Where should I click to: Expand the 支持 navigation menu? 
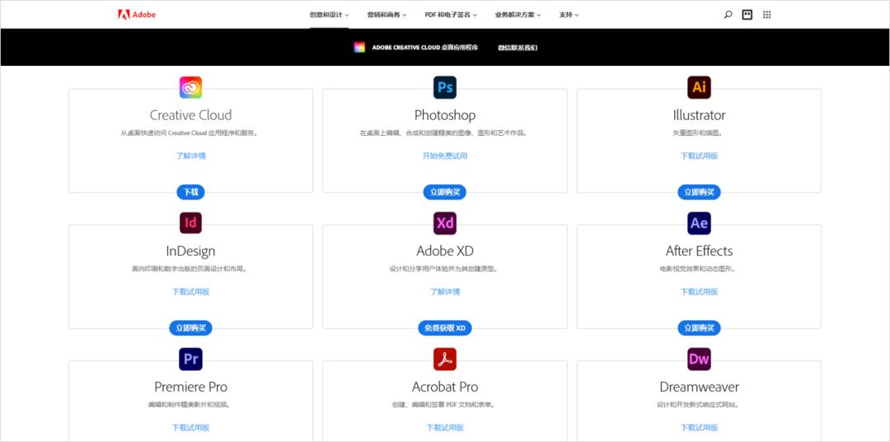[569, 15]
